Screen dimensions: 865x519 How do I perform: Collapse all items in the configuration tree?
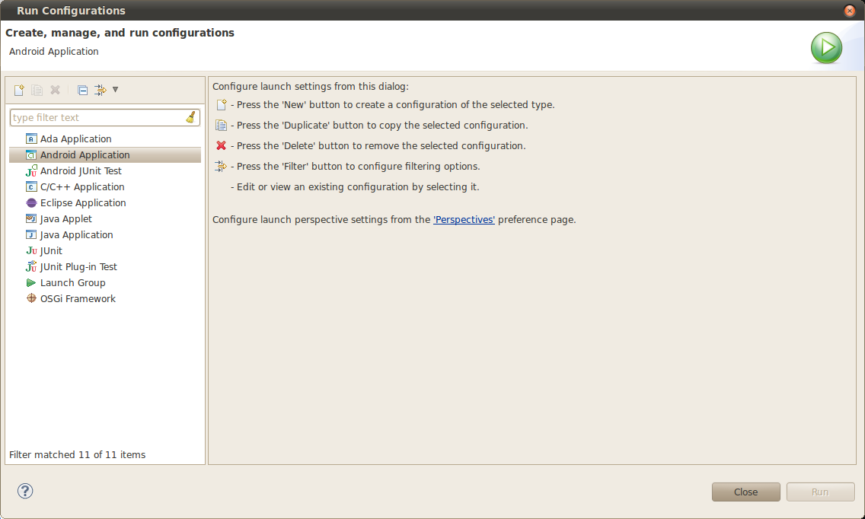coord(81,90)
